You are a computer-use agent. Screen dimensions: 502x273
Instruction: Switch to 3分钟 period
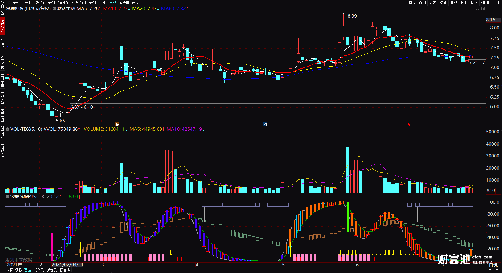pyautogui.click(x=39, y=3)
